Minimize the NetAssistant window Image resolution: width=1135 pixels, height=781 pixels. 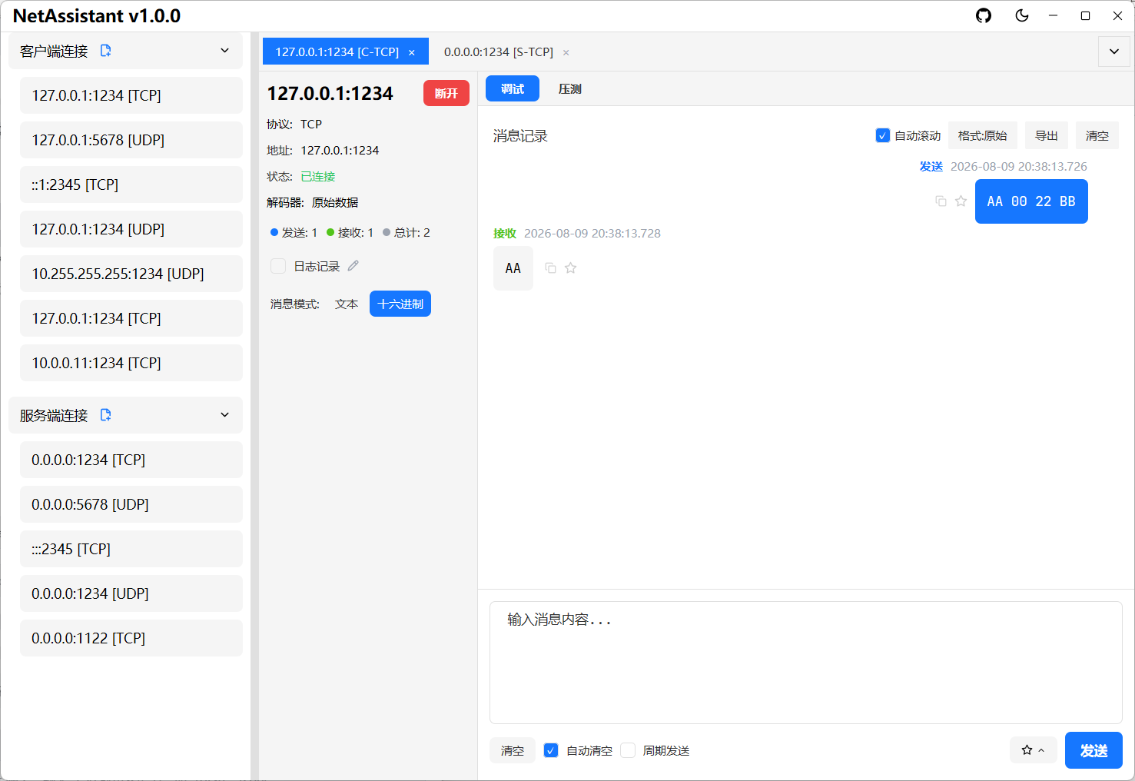click(x=1054, y=15)
